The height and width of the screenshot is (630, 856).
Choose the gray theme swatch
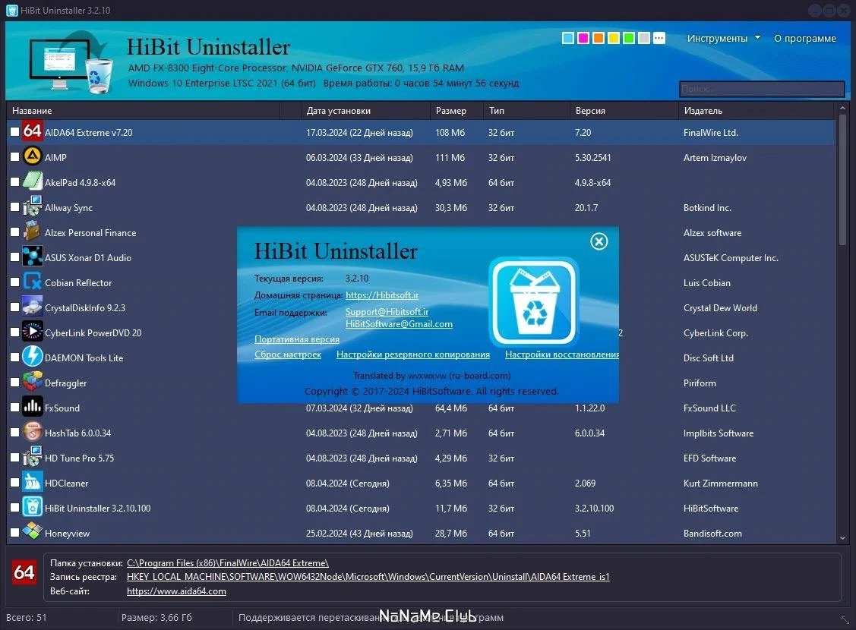click(644, 38)
